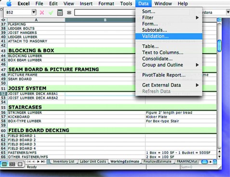The height and width of the screenshot is (177, 230).
Task: Open the Tools menu
Action: (126, 3)
